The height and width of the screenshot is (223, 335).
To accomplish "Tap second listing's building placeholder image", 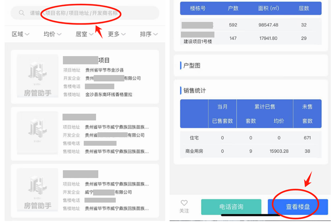I will [x=38, y=133].
